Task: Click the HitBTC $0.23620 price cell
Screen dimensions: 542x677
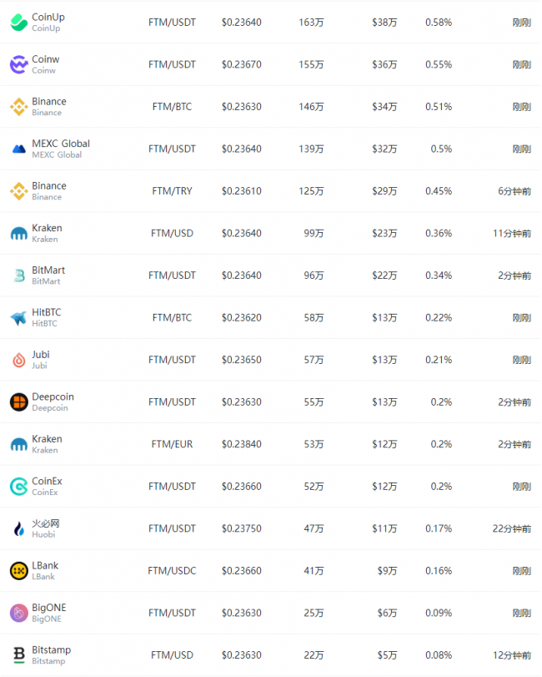Action: point(242,318)
